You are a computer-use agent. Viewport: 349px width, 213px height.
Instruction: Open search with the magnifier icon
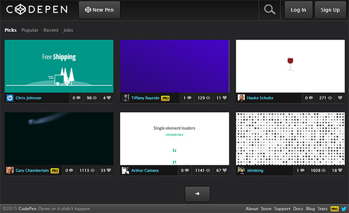269,10
